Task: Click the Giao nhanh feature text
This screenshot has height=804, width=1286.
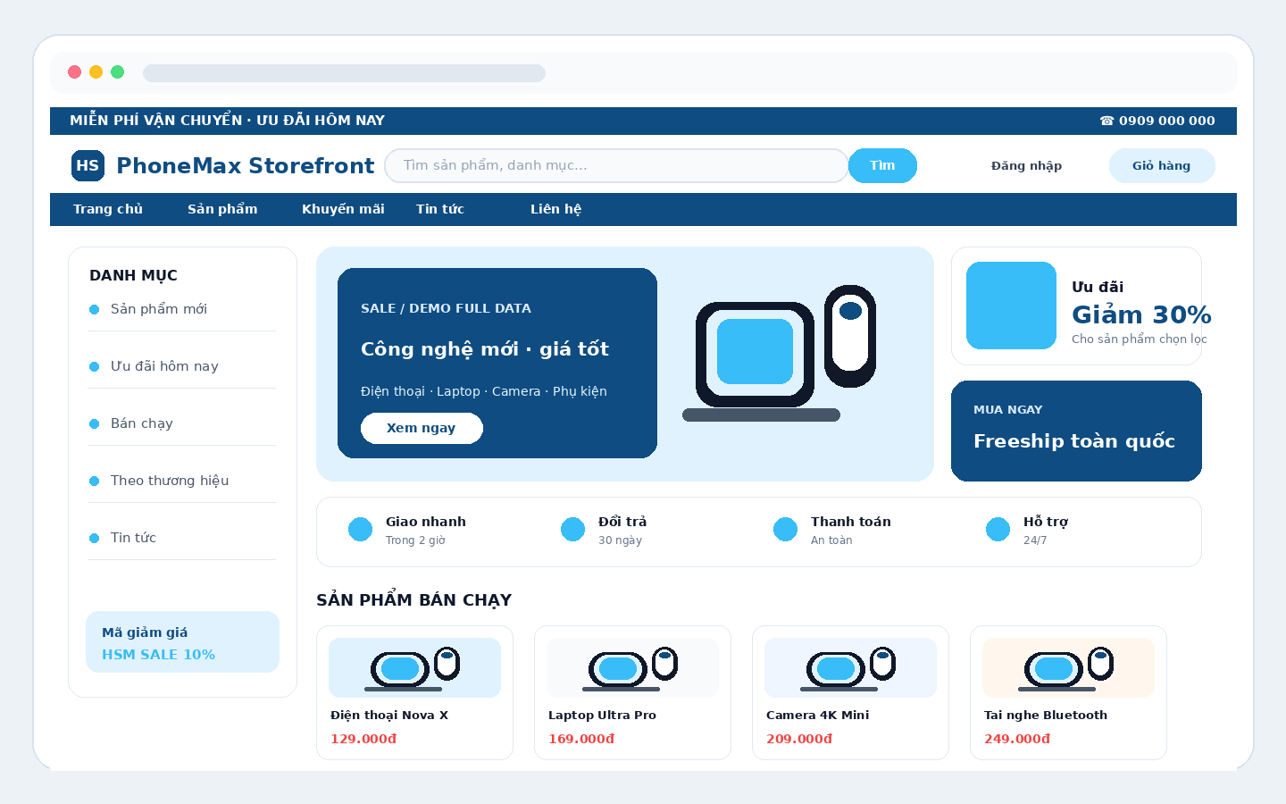Action: coord(426,531)
